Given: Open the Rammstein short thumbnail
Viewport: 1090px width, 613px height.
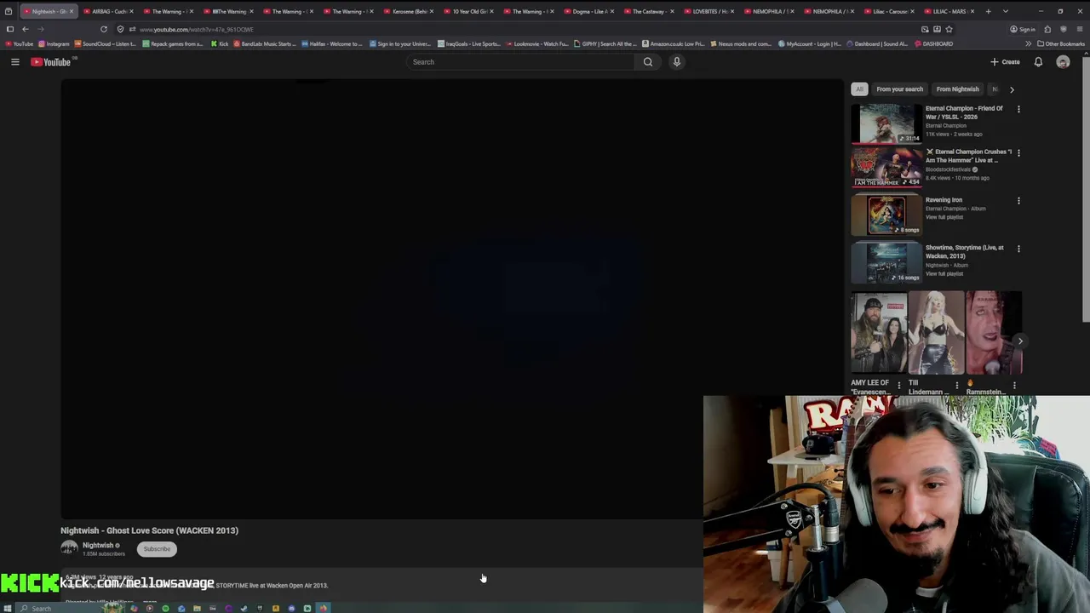Looking at the screenshot, I should [x=994, y=333].
